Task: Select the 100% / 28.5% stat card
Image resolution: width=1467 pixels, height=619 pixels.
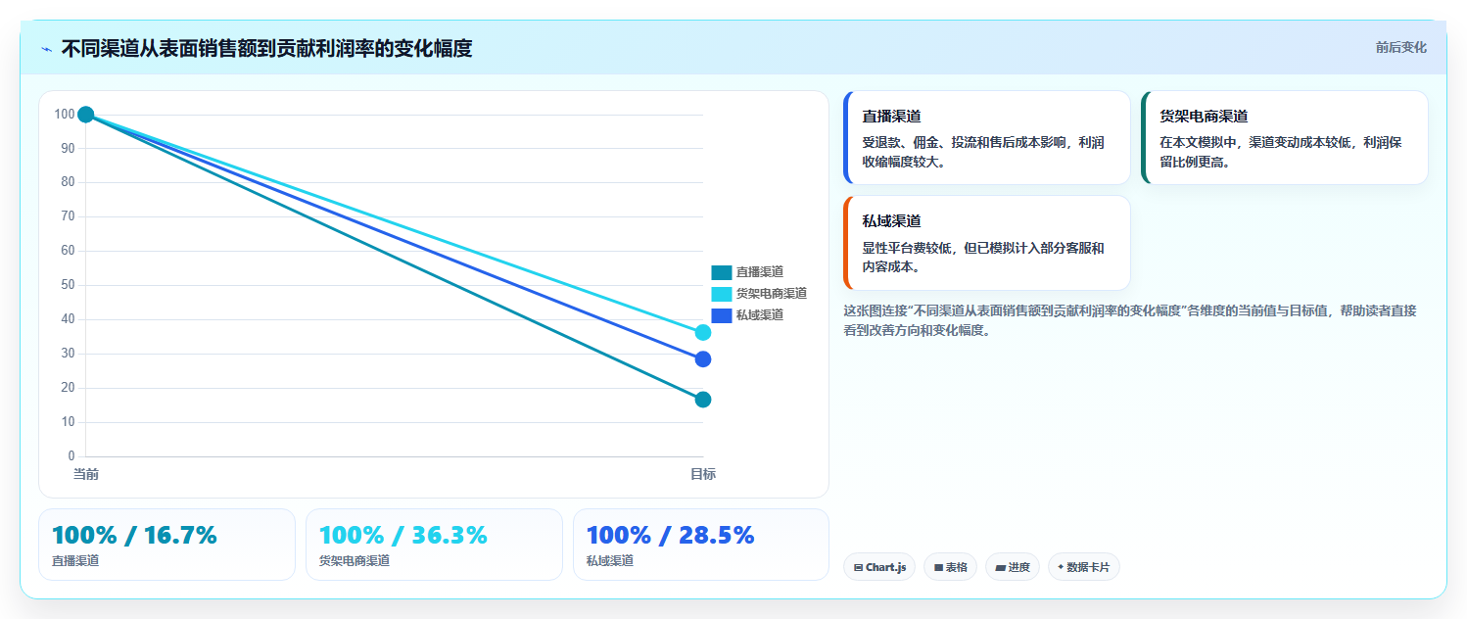Action: (701, 545)
